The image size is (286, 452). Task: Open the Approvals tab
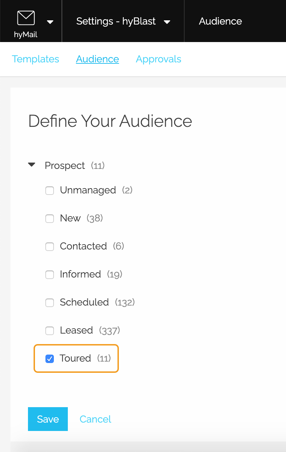[x=158, y=59]
